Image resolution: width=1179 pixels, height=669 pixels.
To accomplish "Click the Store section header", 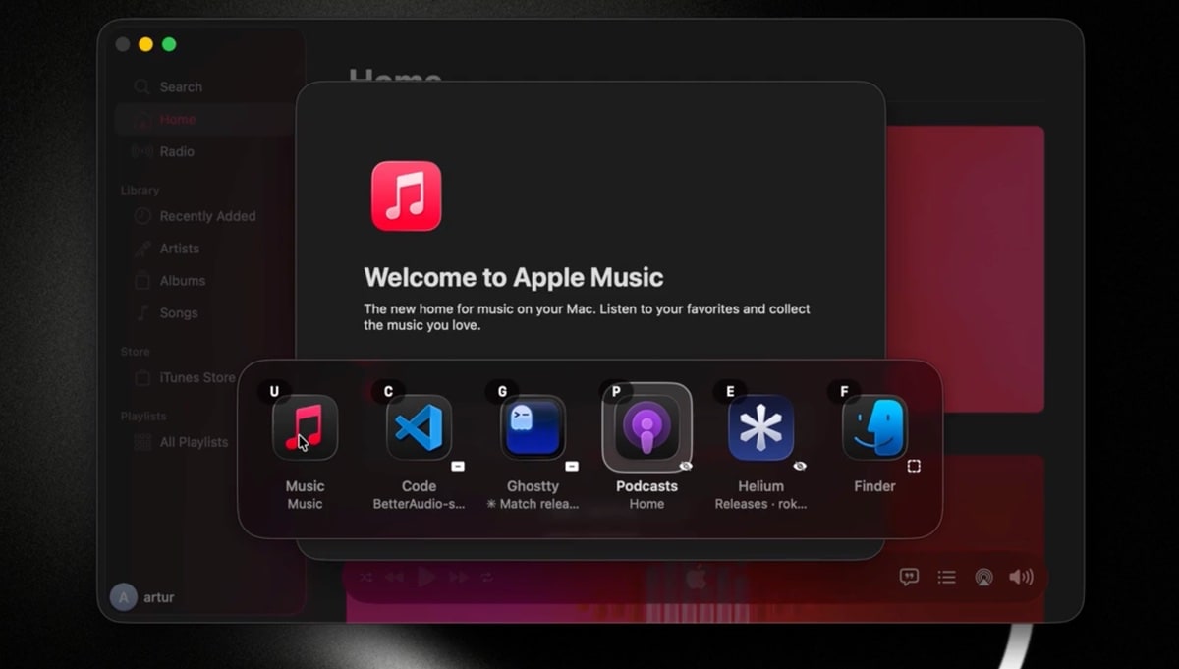I will pyautogui.click(x=136, y=352).
